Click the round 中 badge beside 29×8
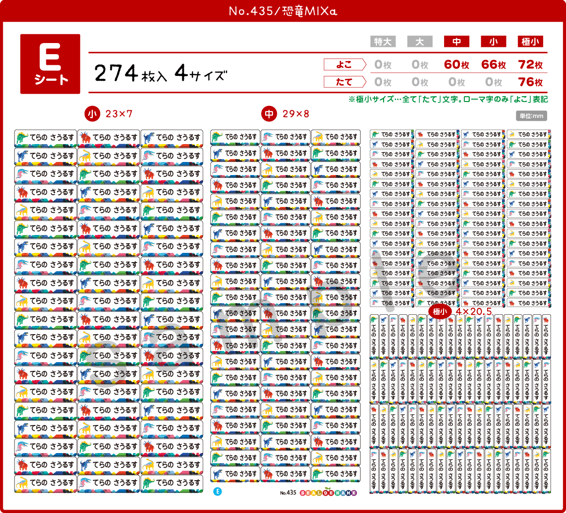 pyautogui.click(x=269, y=114)
